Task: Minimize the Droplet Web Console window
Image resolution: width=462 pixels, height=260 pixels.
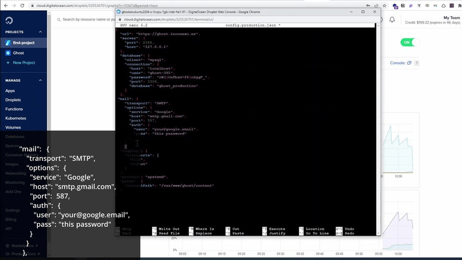Action: click(351, 12)
